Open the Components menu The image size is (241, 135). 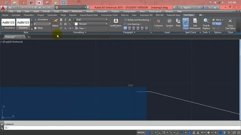coord(130,11)
